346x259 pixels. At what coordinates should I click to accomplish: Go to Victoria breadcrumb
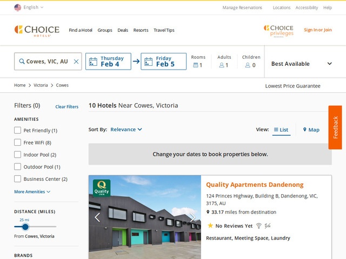pyautogui.click(x=41, y=85)
